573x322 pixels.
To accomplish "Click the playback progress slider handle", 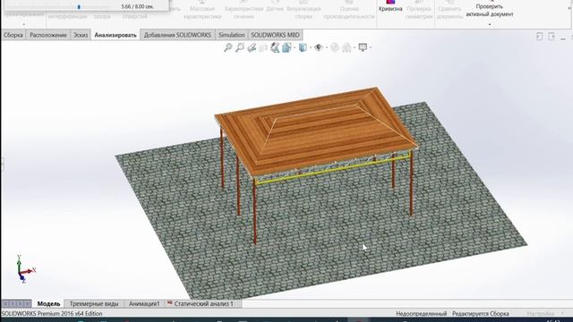I will [79, 6].
